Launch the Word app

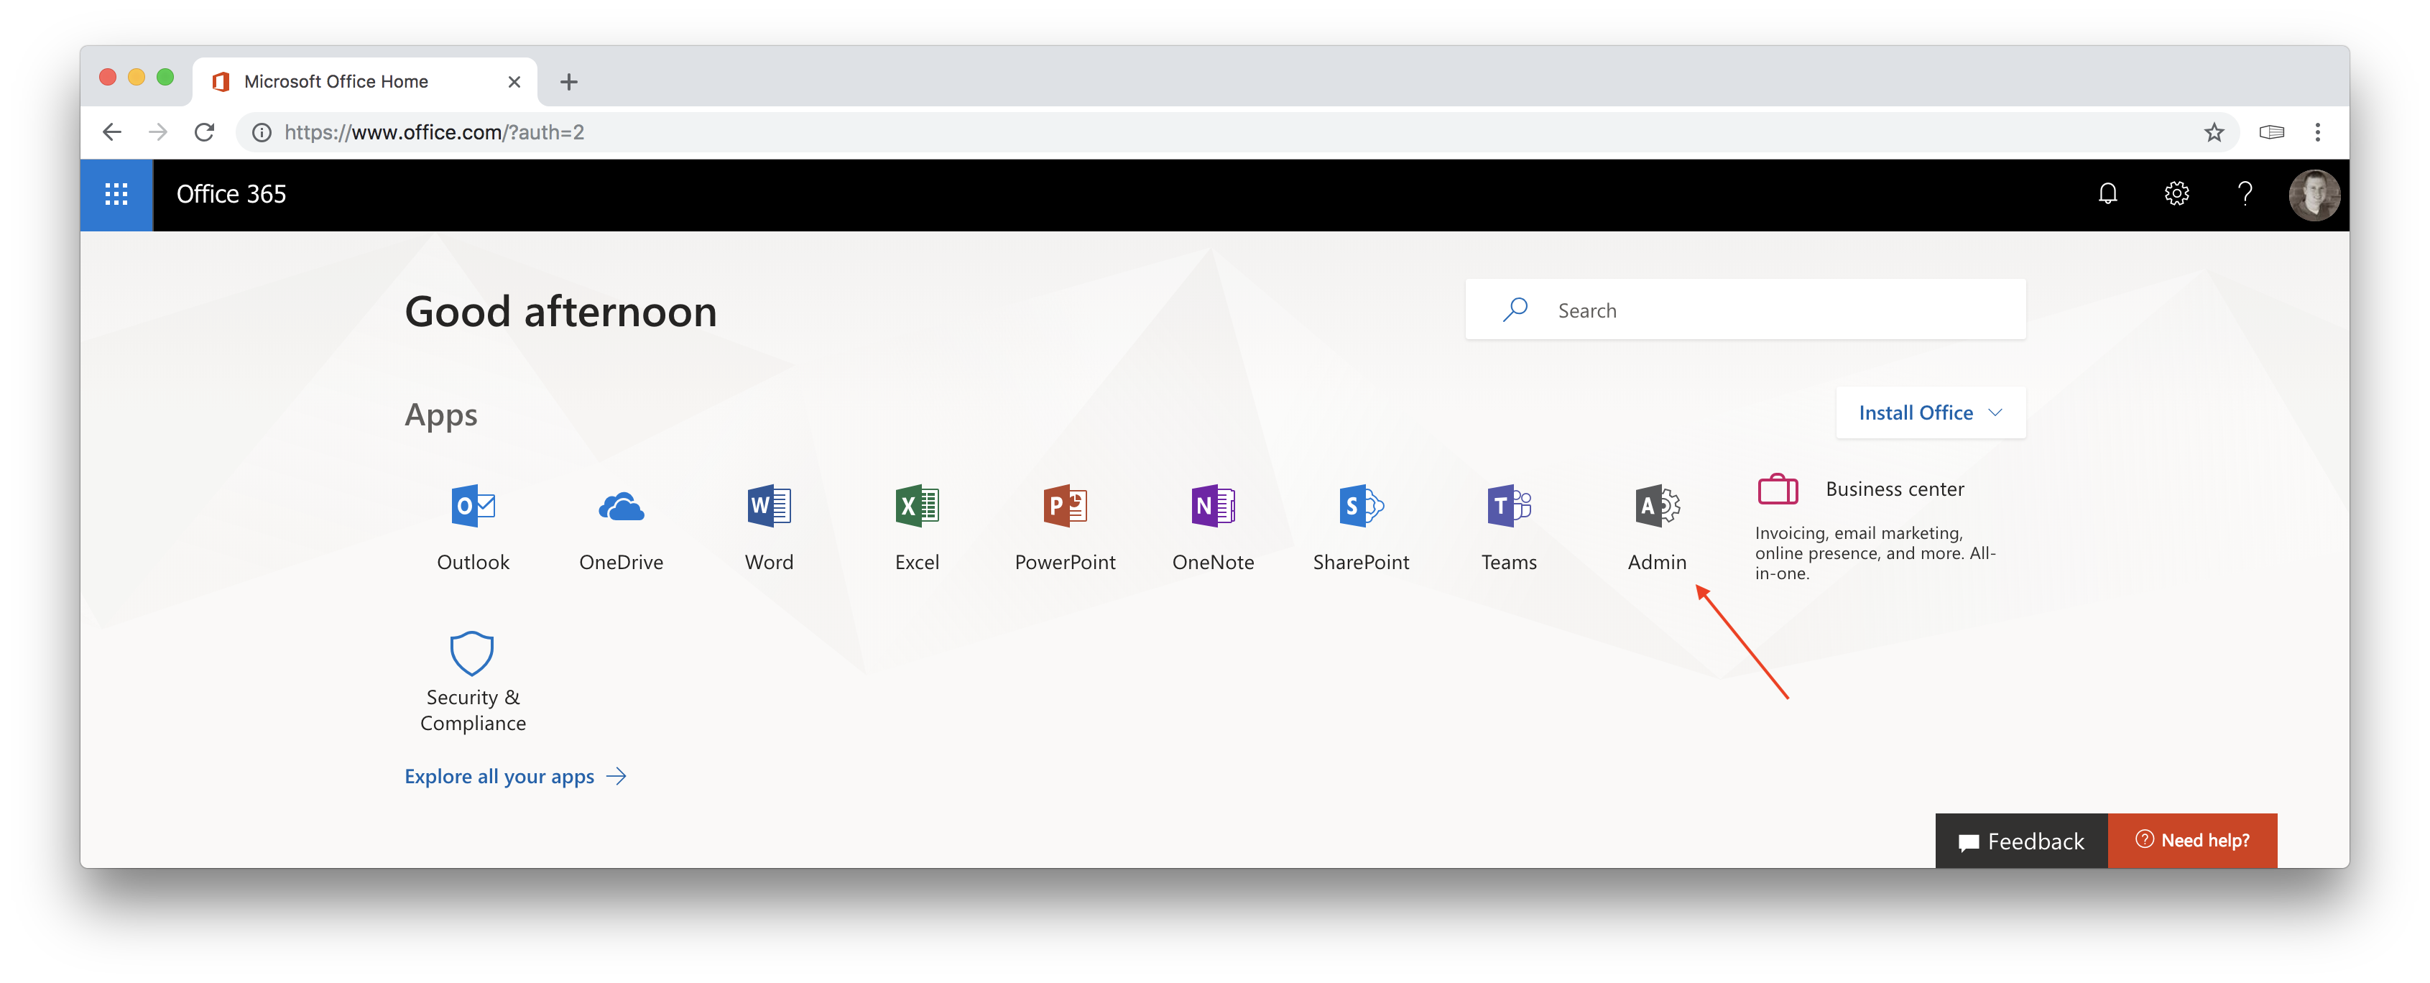click(769, 527)
